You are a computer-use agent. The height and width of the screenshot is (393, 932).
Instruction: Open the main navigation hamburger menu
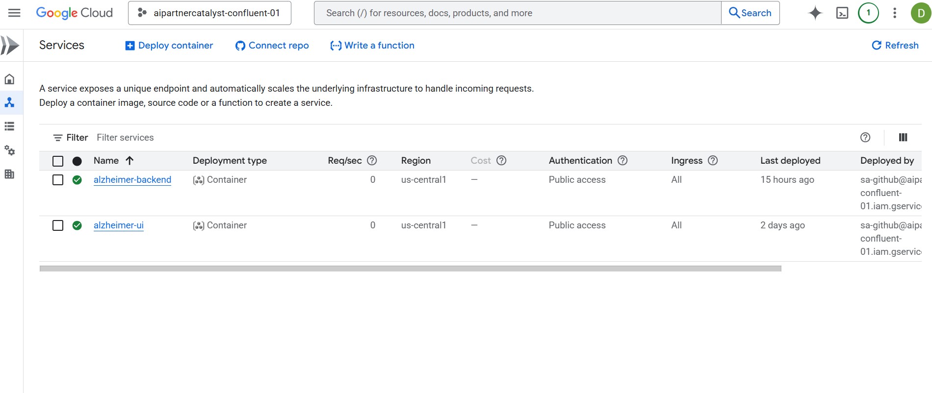click(14, 13)
